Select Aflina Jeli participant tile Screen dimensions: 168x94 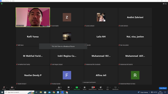click(x=101, y=75)
